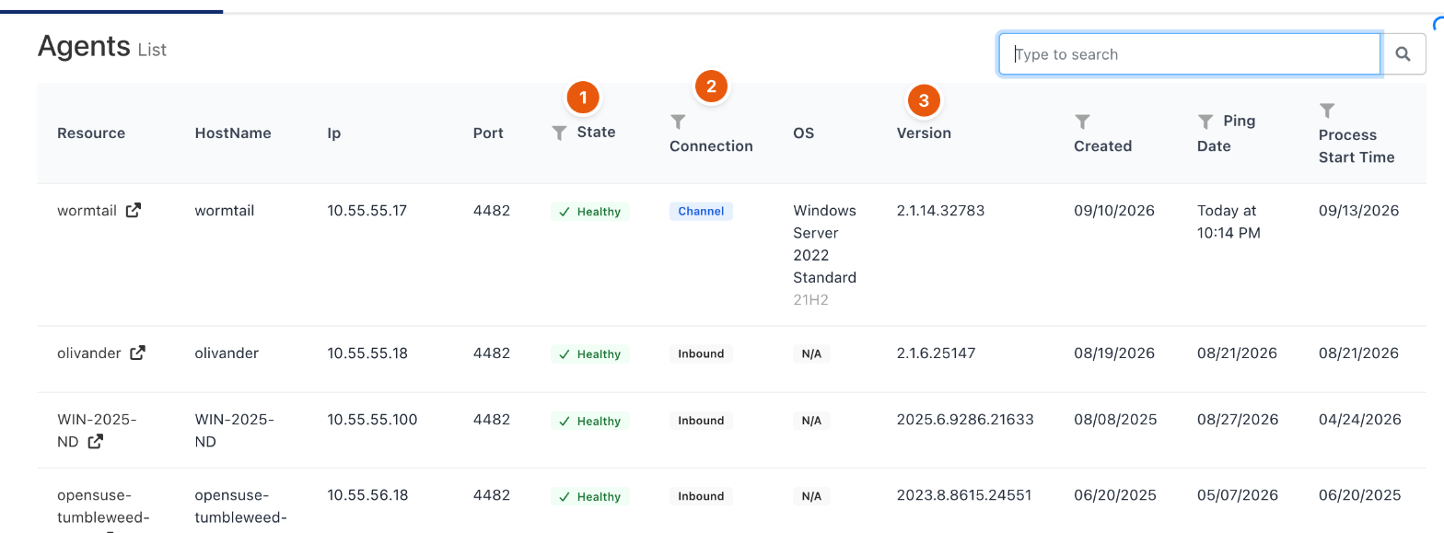Open the opensuse-tumbleweed resource link

click(x=102, y=506)
